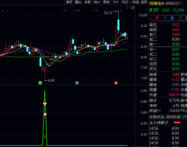
Task: Open the 叠加 overlay option
Action: 78,2
